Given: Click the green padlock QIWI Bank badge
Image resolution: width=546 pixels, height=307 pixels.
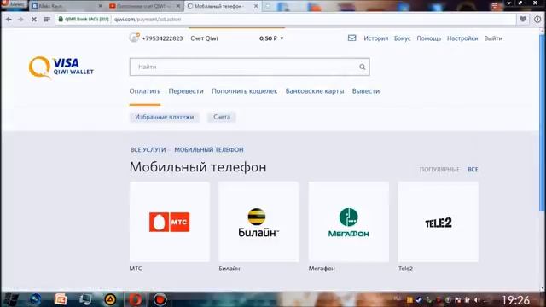Looking at the screenshot, I should (x=84, y=19).
